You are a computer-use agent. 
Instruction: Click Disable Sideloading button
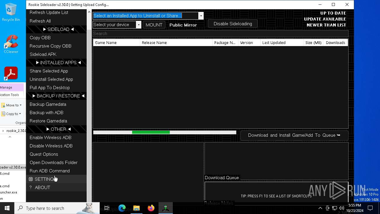point(233,24)
